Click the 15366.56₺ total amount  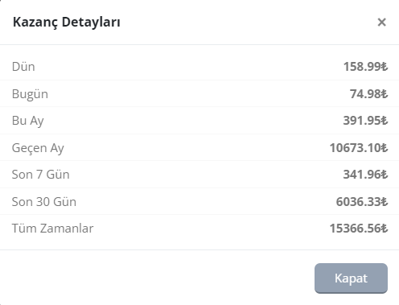click(359, 229)
